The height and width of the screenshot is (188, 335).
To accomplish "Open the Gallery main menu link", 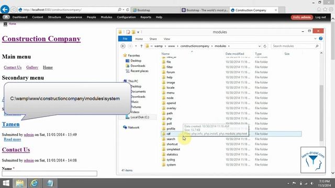I will coord(32,67).
